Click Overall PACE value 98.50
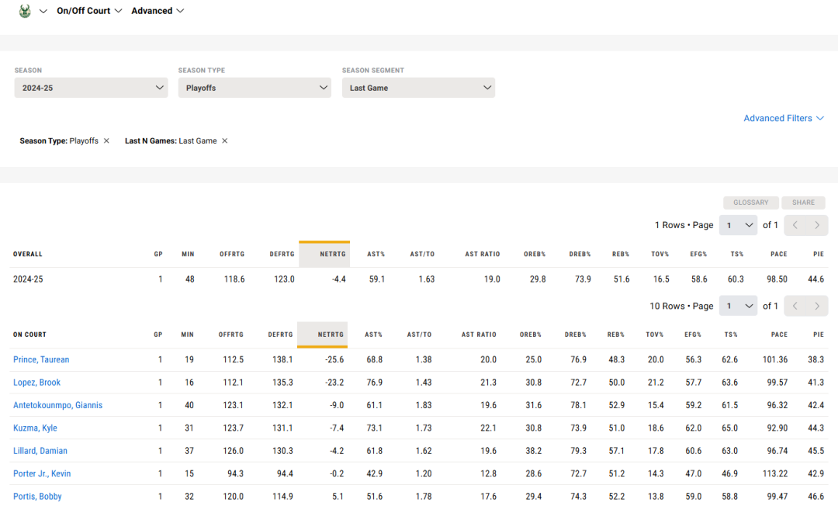The width and height of the screenshot is (838, 506). point(777,279)
